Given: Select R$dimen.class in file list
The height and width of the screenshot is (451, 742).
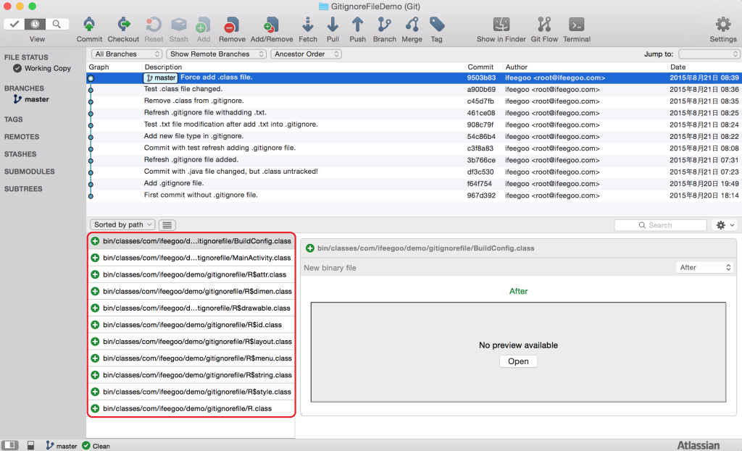Looking at the screenshot, I should pyautogui.click(x=191, y=291).
